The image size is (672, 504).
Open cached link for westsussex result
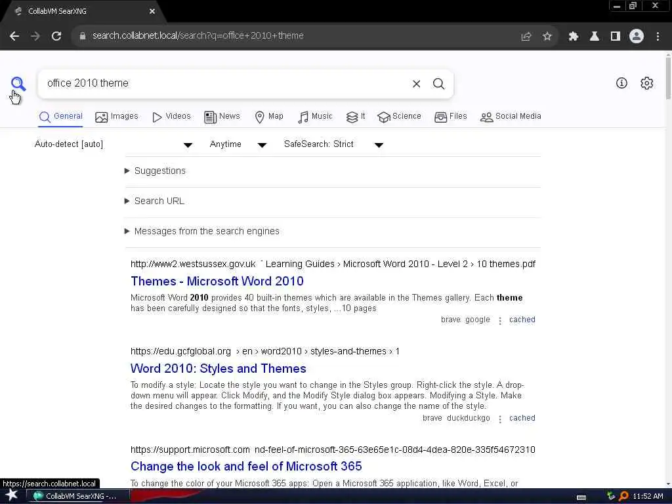click(522, 320)
